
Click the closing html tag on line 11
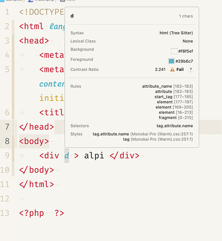(x=37, y=184)
